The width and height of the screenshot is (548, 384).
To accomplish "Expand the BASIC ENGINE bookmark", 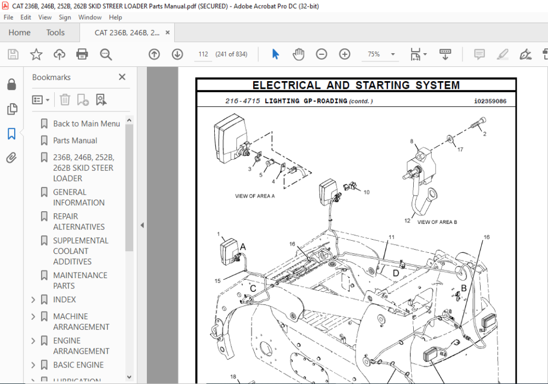I will tap(33, 365).
